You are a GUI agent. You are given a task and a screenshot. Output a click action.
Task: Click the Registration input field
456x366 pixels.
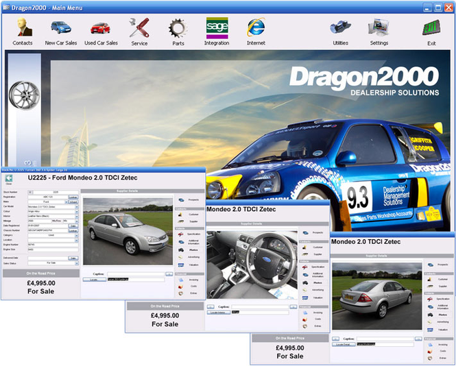click(x=48, y=197)
